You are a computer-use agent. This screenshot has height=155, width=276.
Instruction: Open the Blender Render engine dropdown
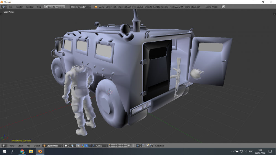click(80, 7)
